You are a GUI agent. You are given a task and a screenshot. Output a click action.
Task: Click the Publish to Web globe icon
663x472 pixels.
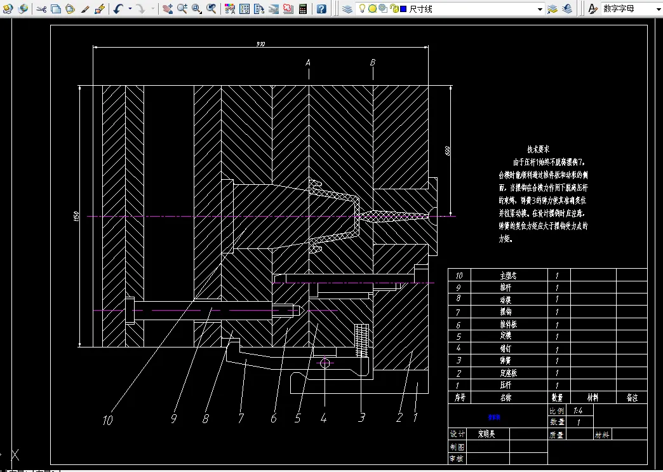pos(23,8)
